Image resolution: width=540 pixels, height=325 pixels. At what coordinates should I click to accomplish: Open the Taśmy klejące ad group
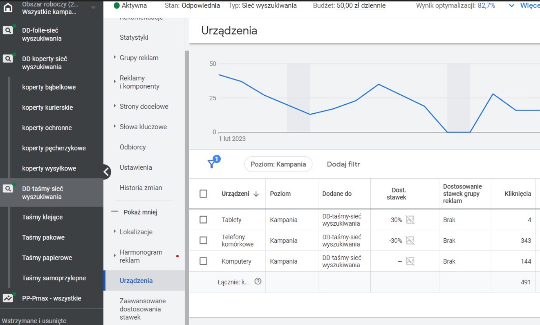click(x=42, y=217)
